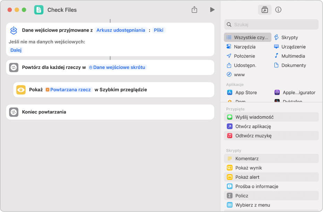The width and height of the screenshot is (323, 212).
Task: Show shortcut details via the info icon
Action: pos(278,10)
